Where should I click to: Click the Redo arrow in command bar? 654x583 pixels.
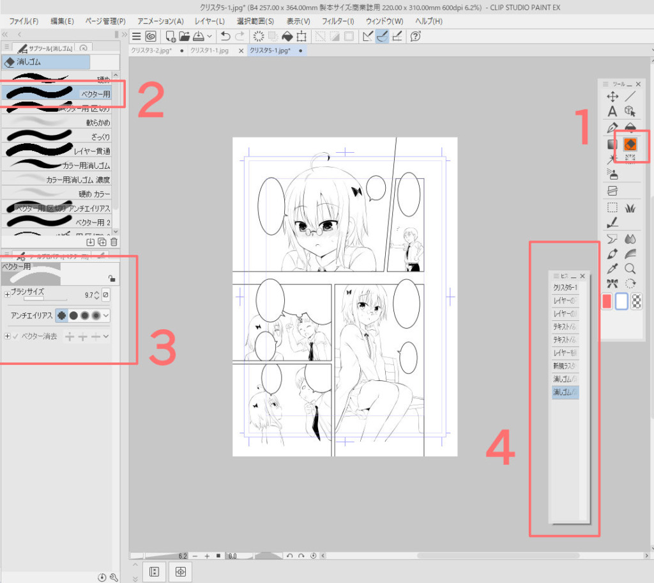pos(240,36)
